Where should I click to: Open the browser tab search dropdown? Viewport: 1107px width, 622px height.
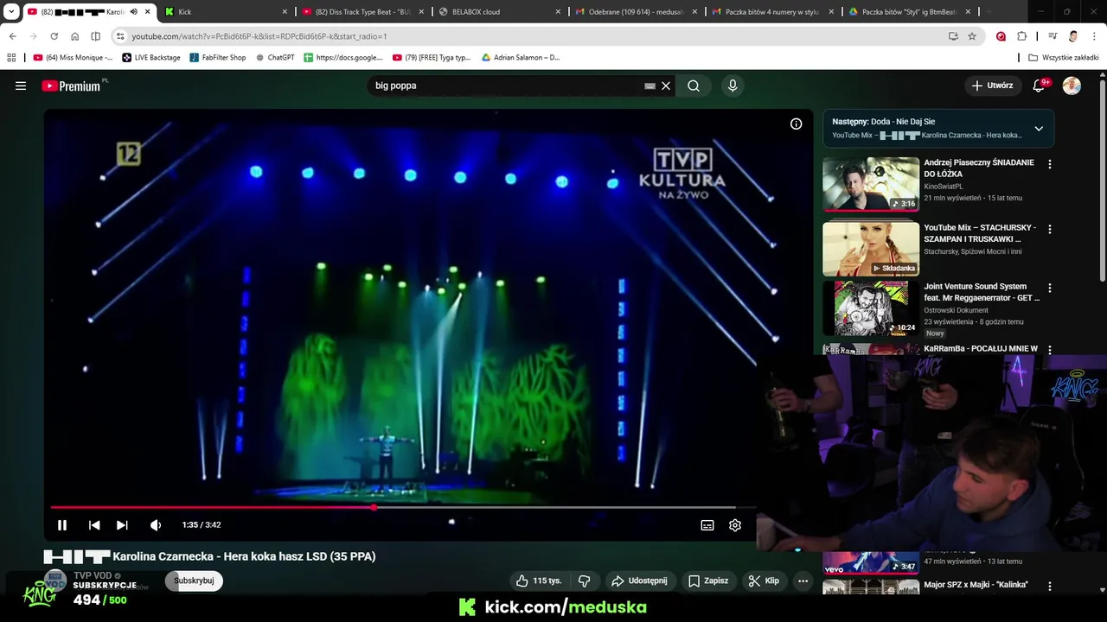click(x=11, y=12)
